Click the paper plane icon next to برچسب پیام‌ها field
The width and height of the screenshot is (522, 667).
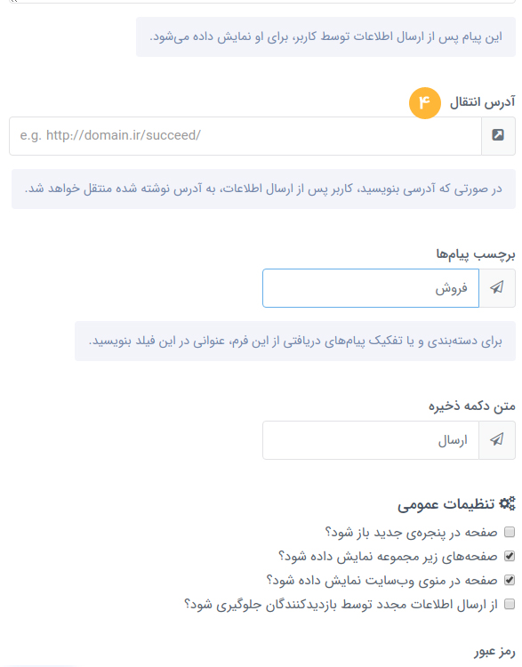pyautogui.click(x=497, y=287)
